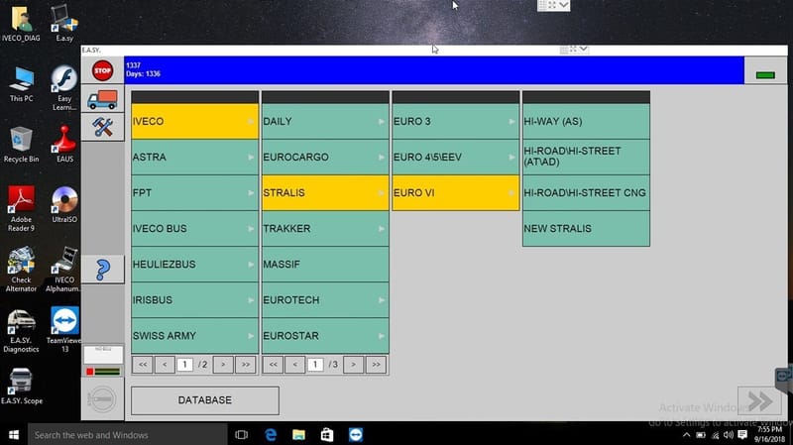This screenshot has width=793, height=445.
Task: Click the double-arrow forward button bottom right
Action: coord(759,401)
